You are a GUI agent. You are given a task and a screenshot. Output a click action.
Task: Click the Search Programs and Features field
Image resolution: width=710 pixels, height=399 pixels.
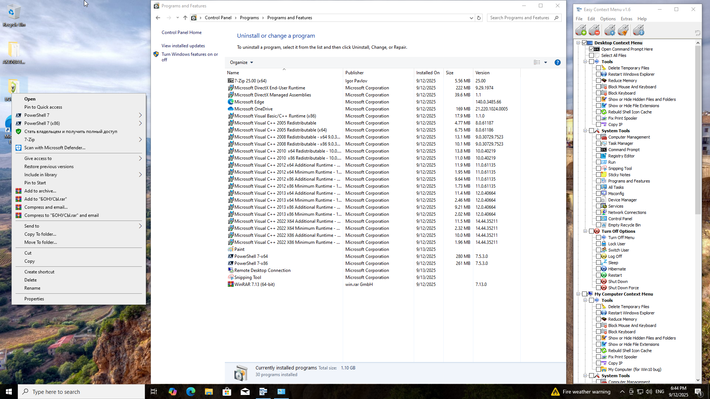(519, 18)
